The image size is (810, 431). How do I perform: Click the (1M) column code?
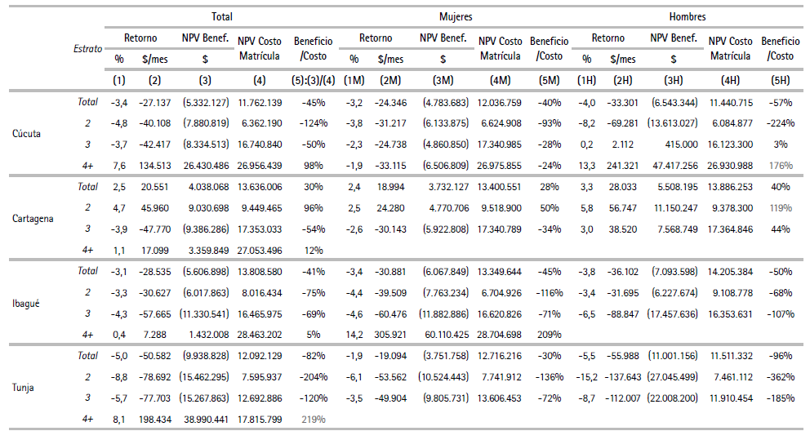(354, 80)
